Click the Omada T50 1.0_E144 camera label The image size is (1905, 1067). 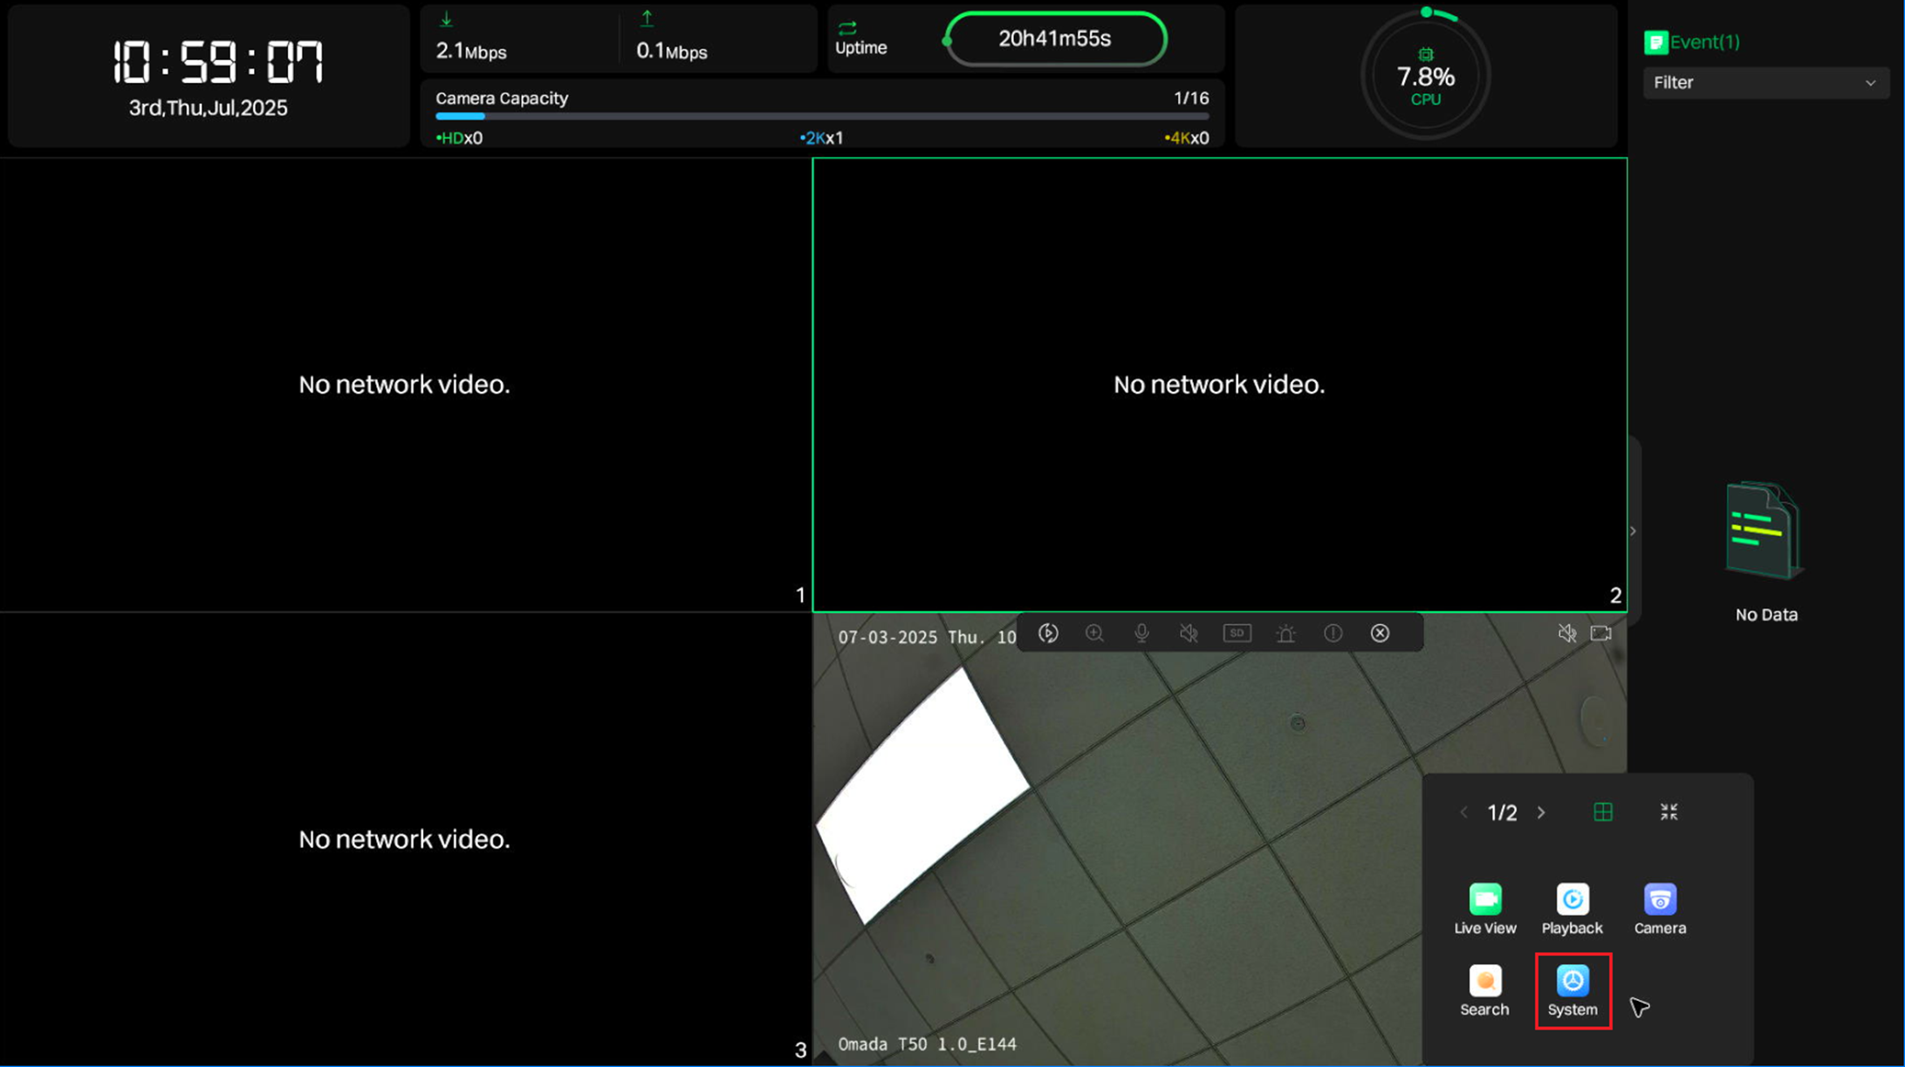(x=927, y=1044)
